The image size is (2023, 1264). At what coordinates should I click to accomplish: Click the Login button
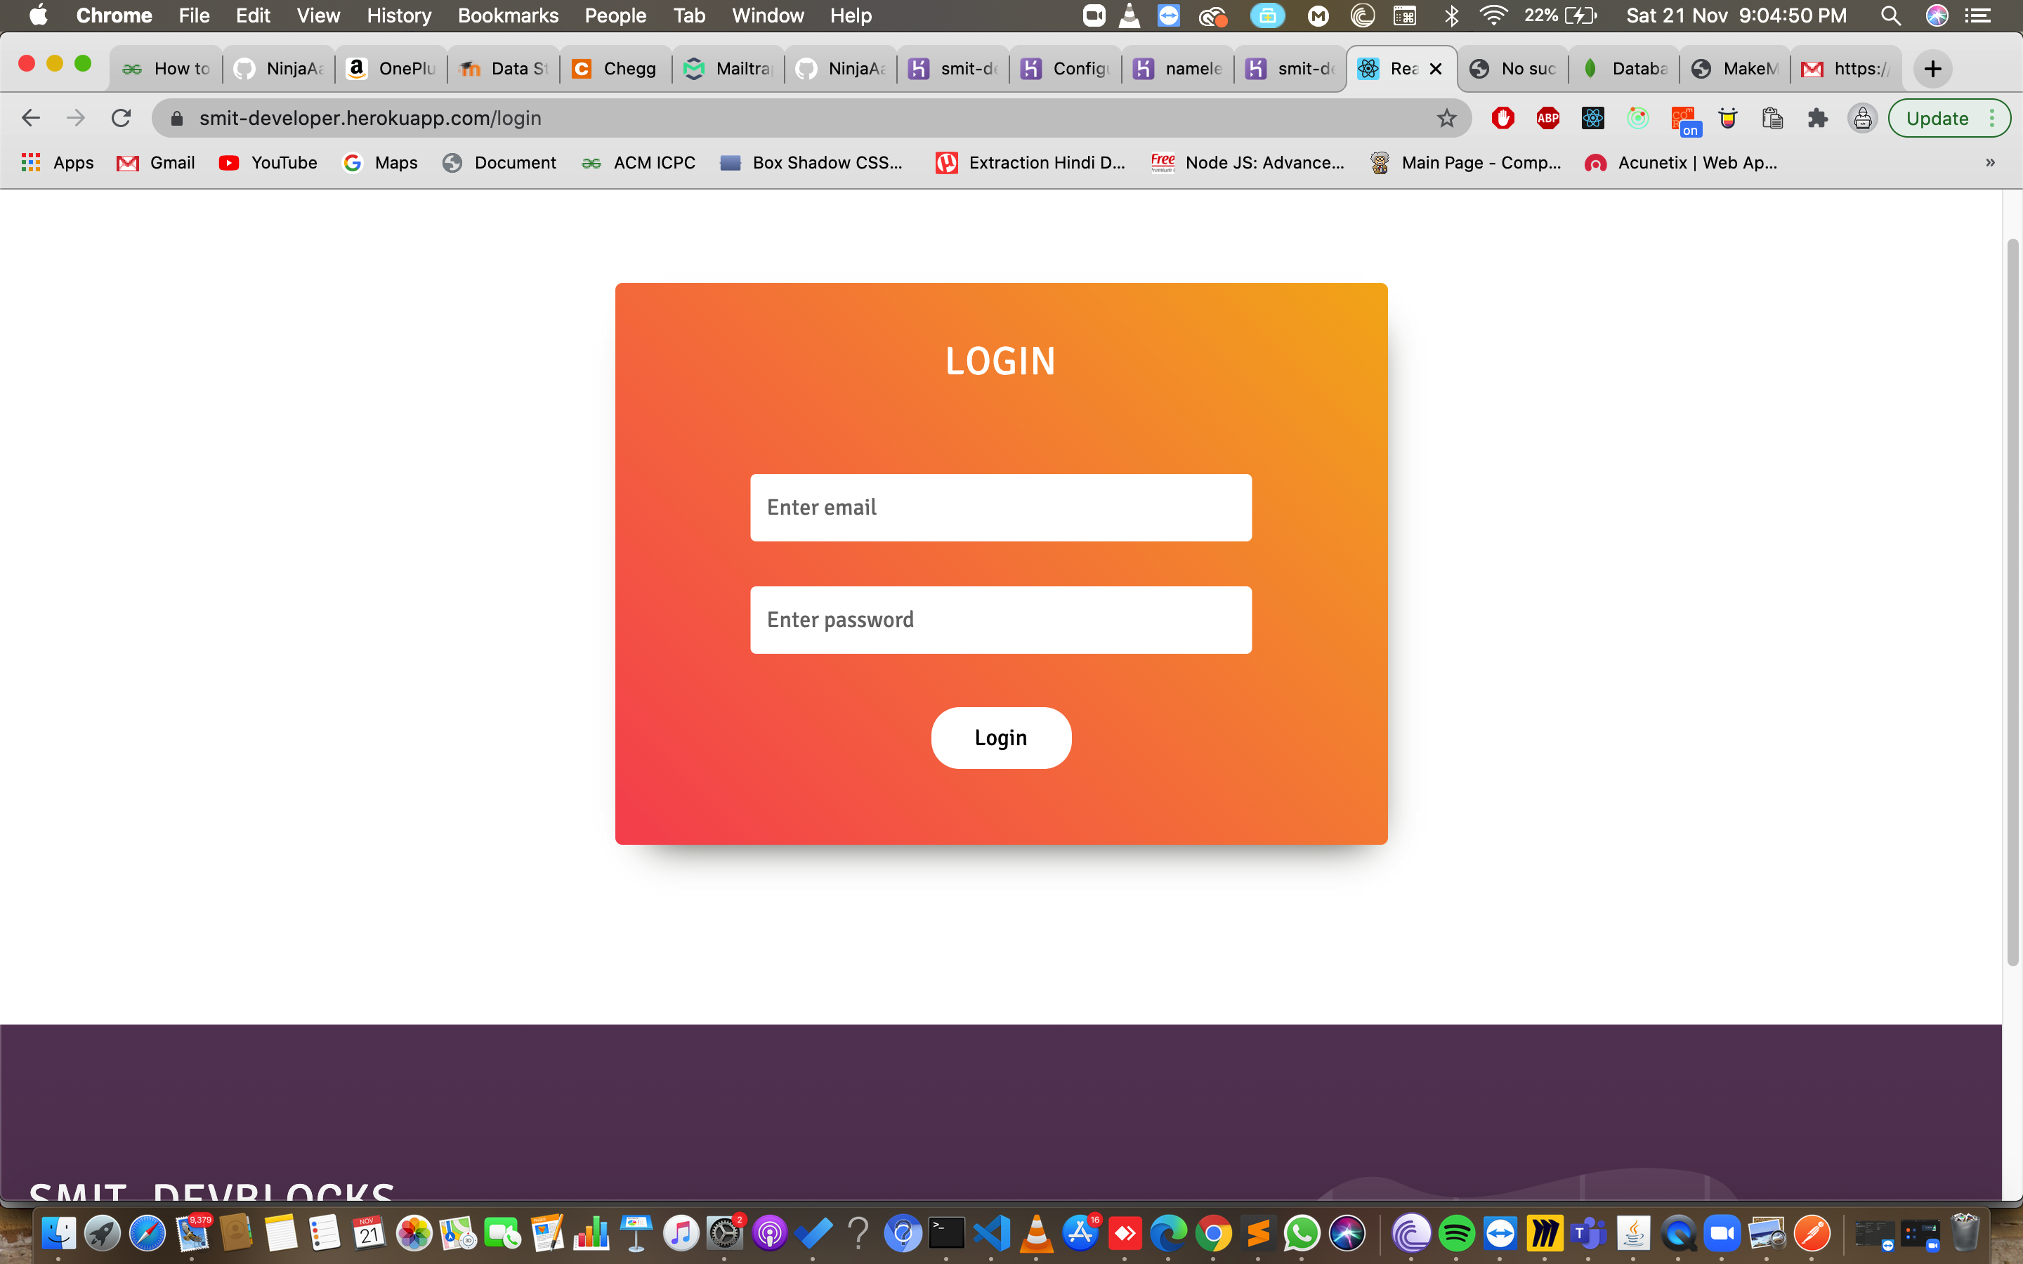pos(1001,737)
